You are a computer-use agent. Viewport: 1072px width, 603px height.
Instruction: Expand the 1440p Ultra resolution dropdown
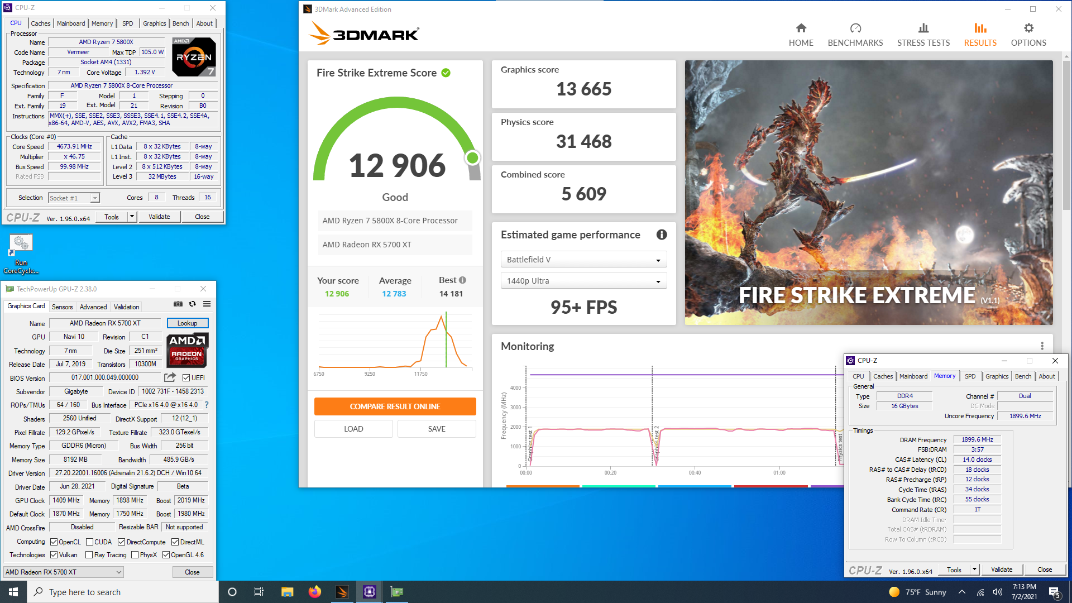point(583,281)
